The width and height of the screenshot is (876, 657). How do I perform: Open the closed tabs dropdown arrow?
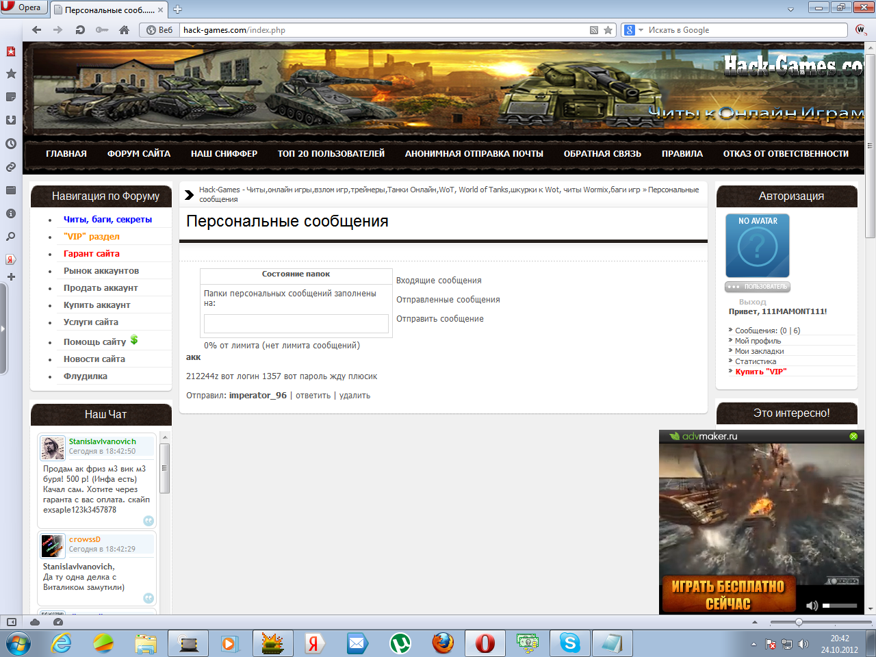point(791,9)
